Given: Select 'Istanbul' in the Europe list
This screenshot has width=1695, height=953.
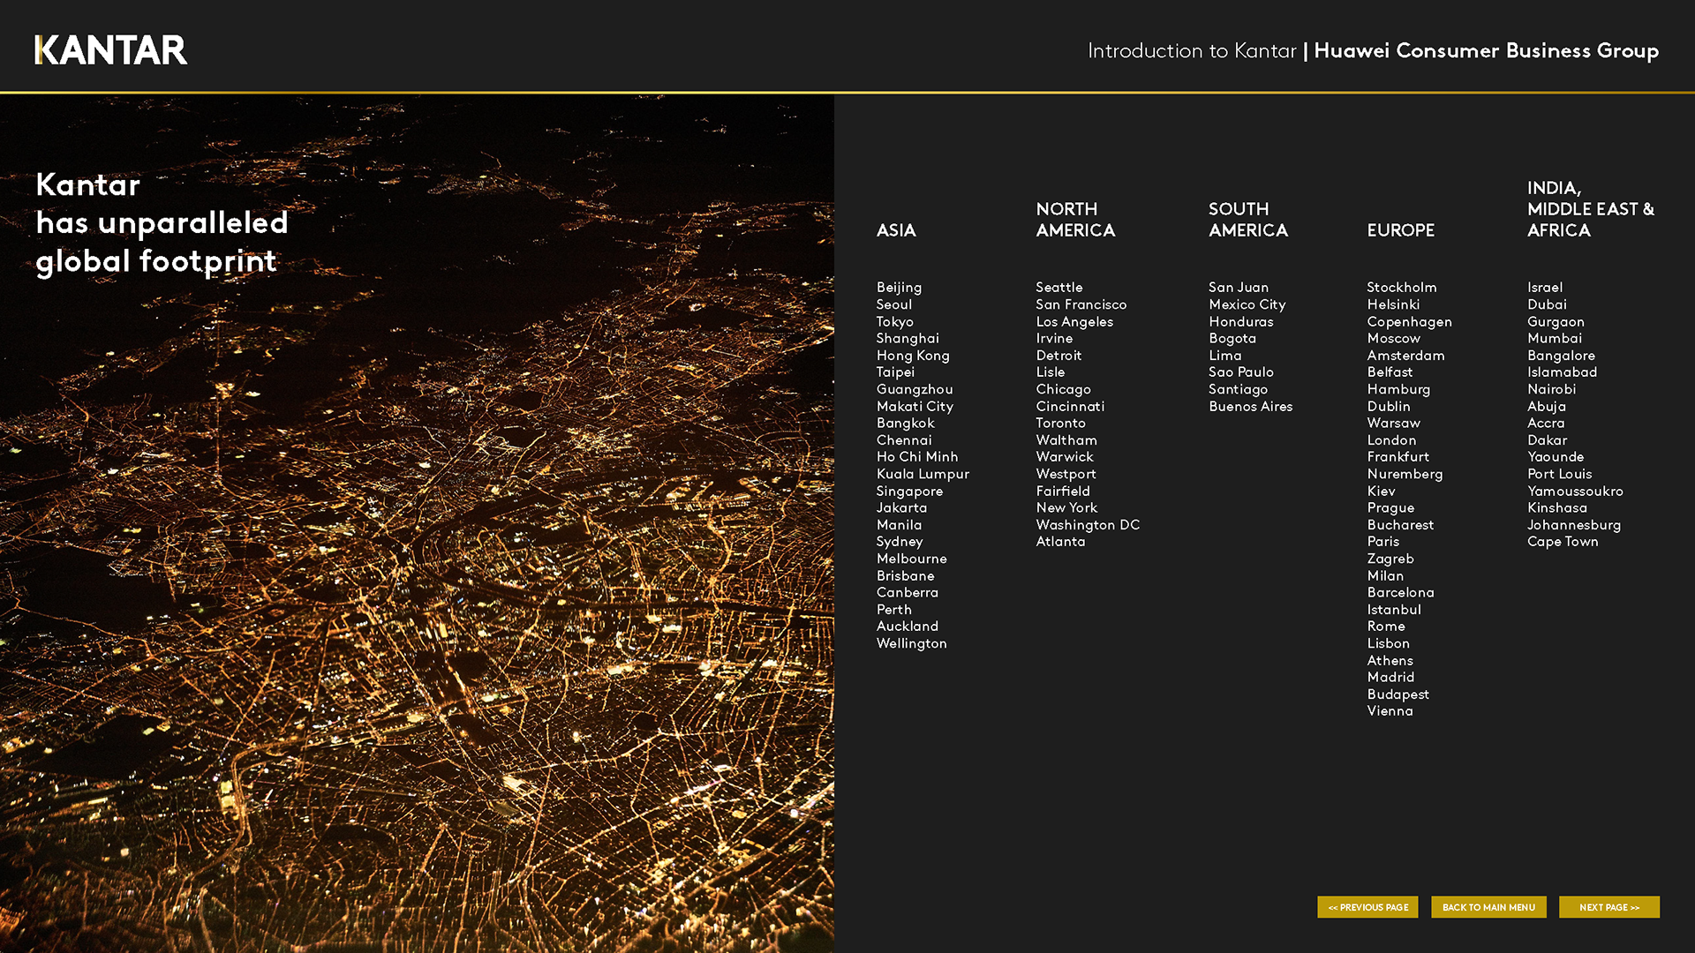Looking at the screenshot, I should tap(1395, 610).
